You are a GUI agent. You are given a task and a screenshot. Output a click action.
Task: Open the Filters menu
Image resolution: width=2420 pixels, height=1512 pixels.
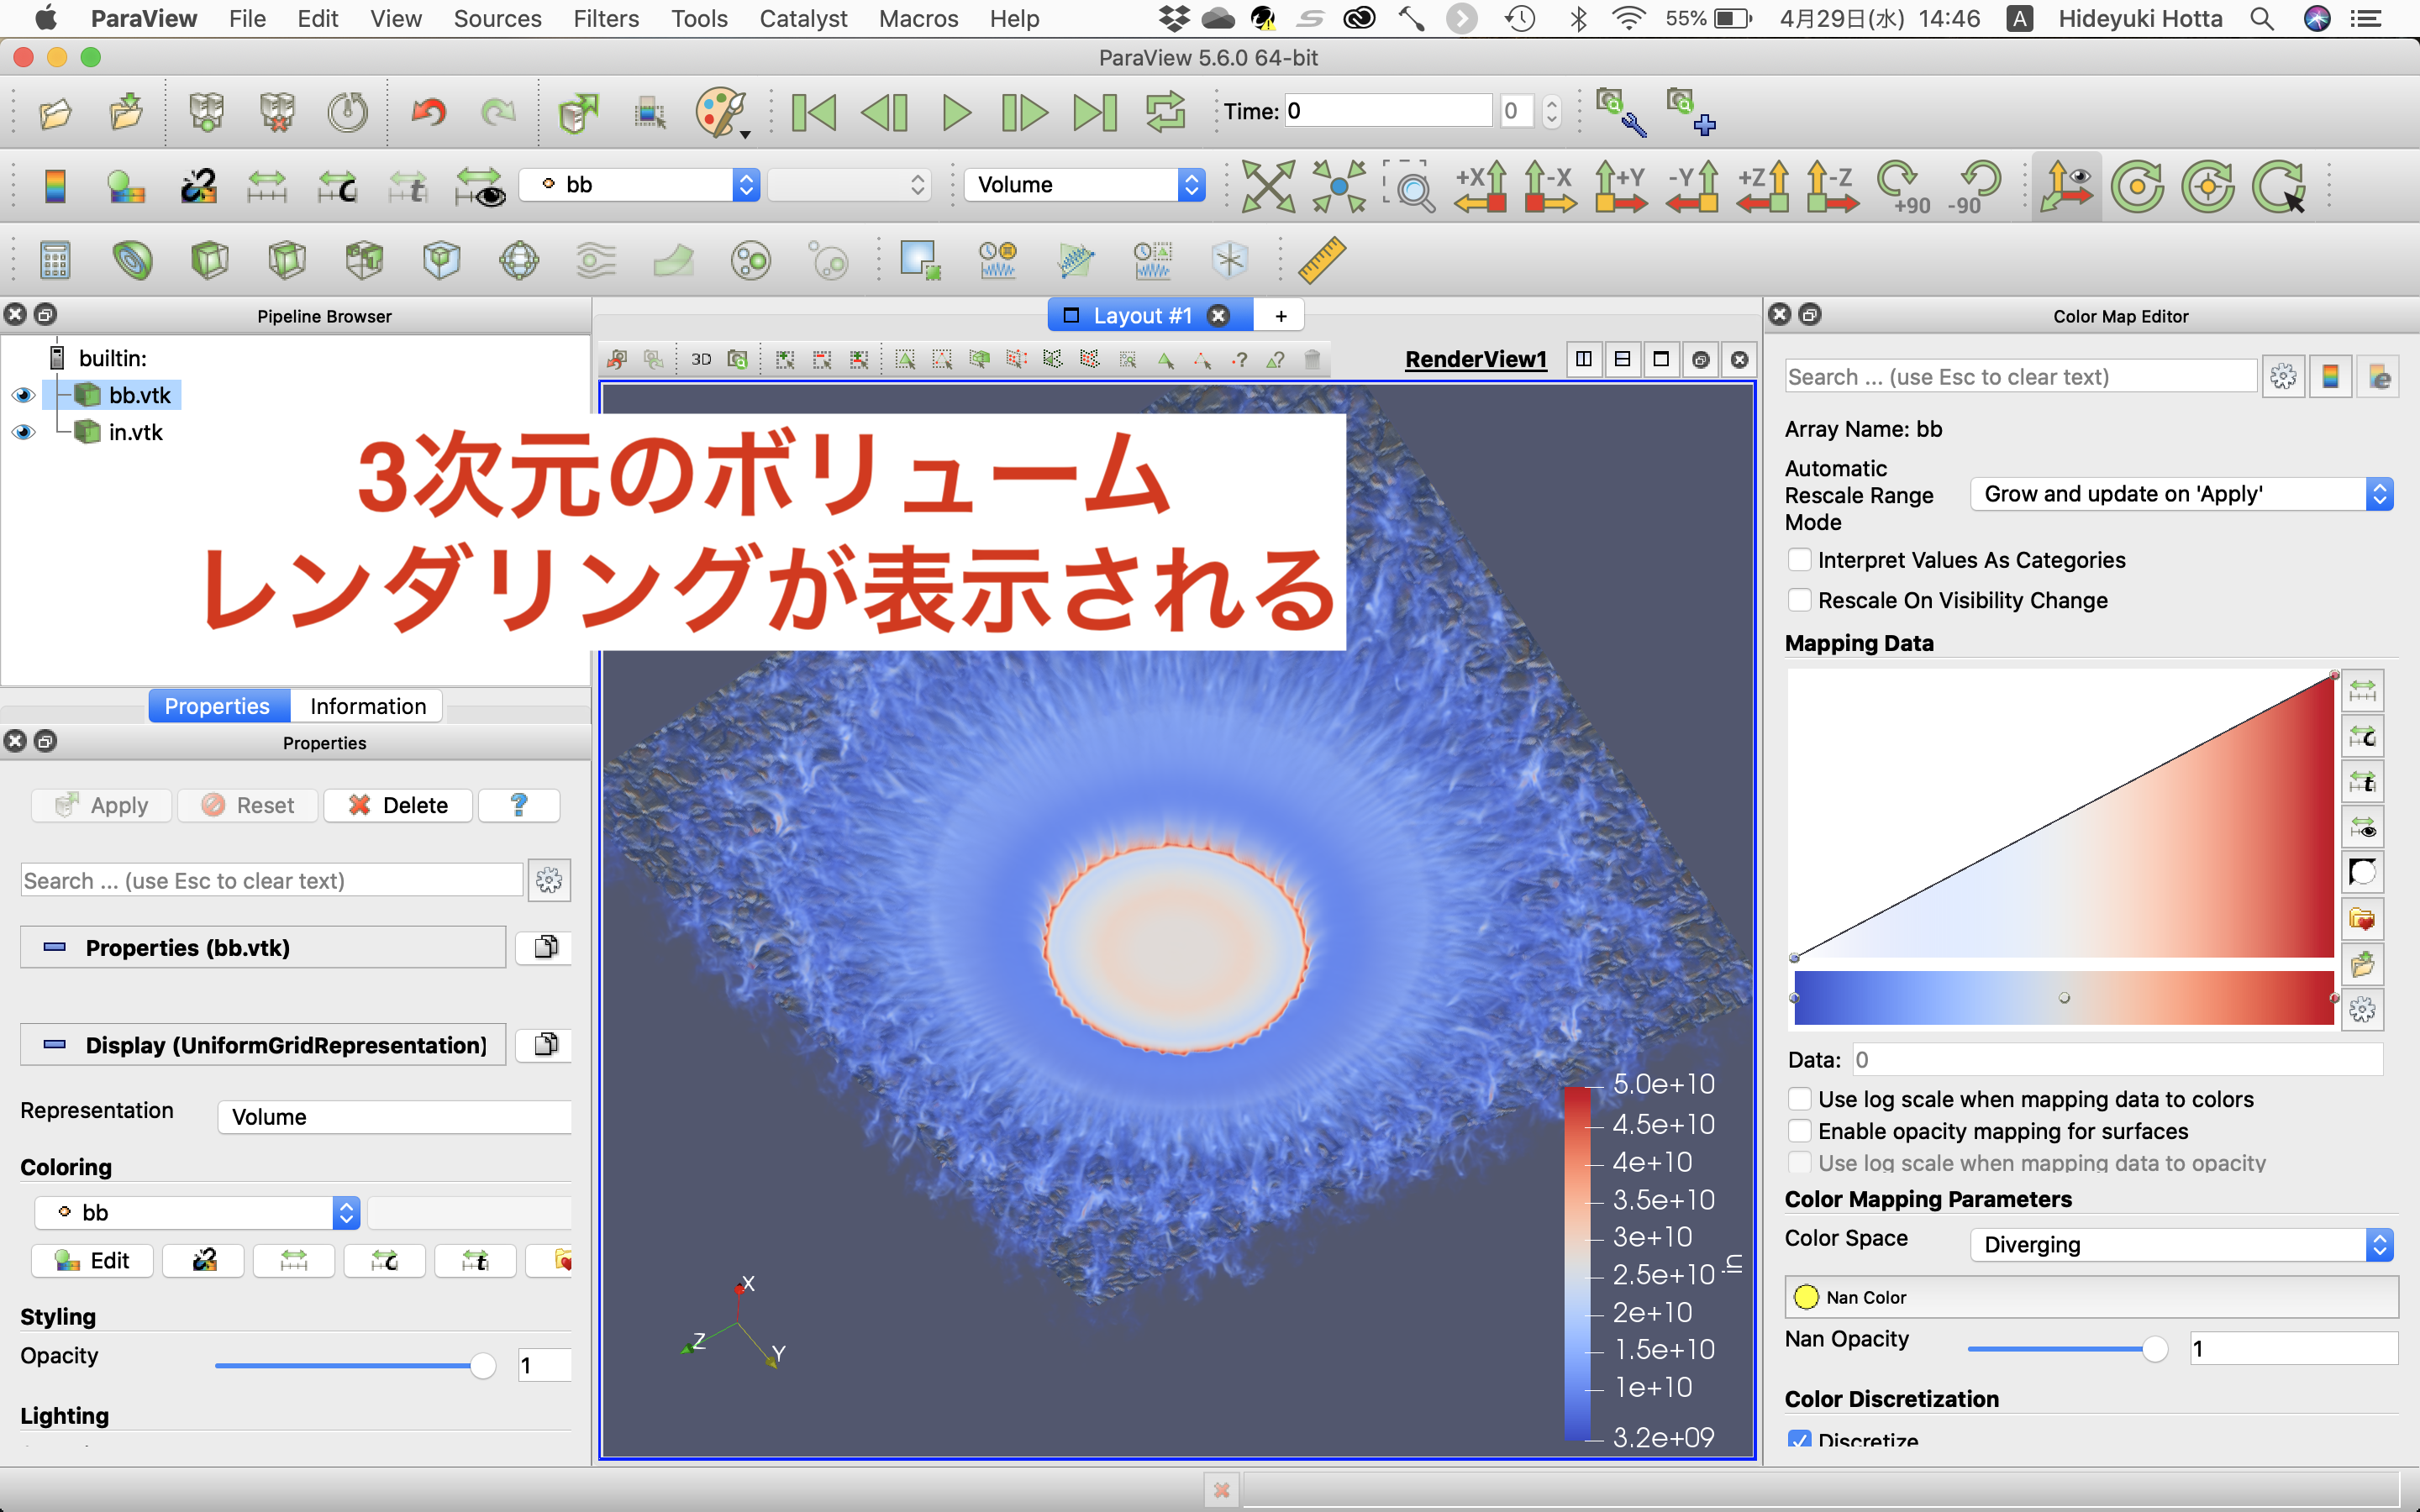pyautogui.click(x=606, y=18)
